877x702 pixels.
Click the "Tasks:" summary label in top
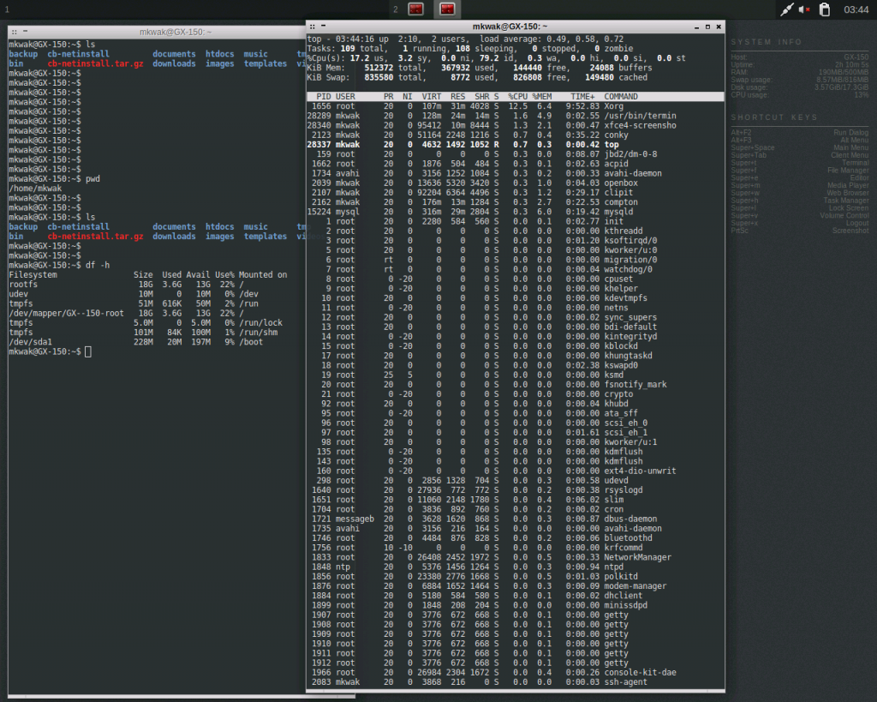point(321,49)
